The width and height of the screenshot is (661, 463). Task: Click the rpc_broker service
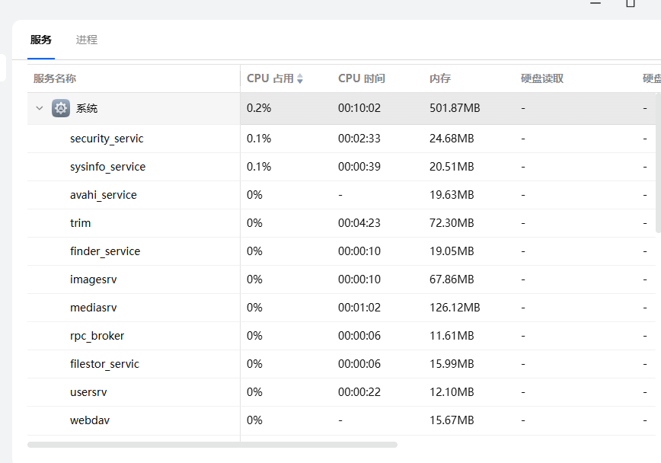pos(97,336)
